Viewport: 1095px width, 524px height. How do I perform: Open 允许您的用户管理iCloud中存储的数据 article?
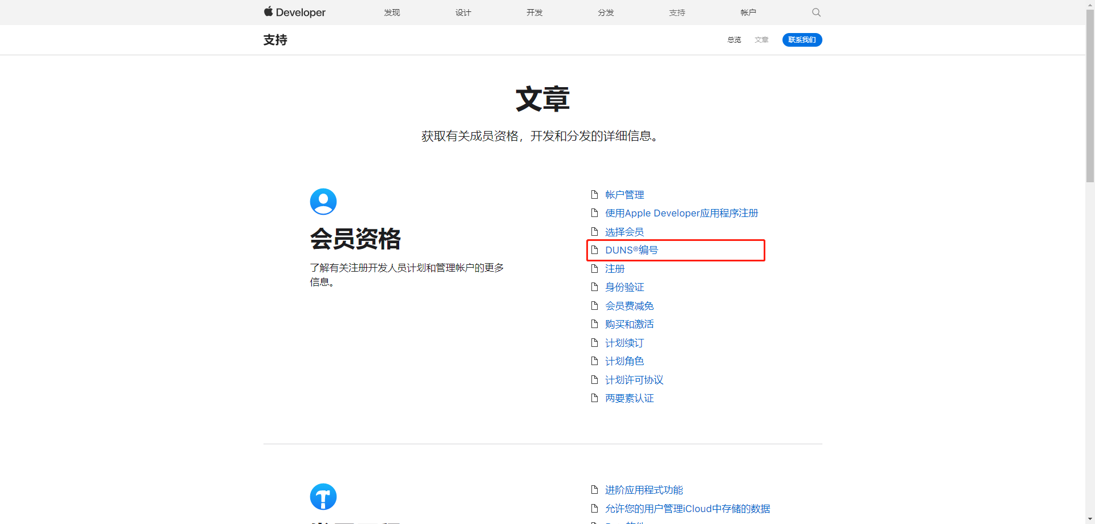[x=687, y=509]
